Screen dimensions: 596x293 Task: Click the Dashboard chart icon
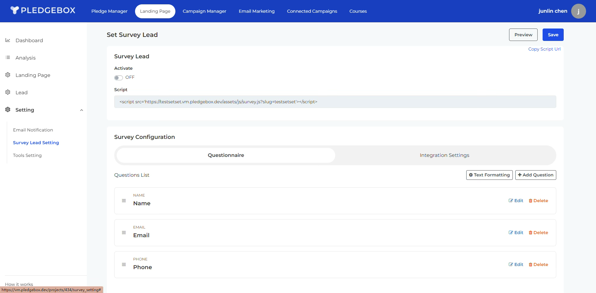pos(8,40)
